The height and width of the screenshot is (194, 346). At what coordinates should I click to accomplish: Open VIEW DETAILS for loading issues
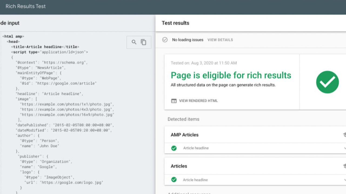[220, 40]
